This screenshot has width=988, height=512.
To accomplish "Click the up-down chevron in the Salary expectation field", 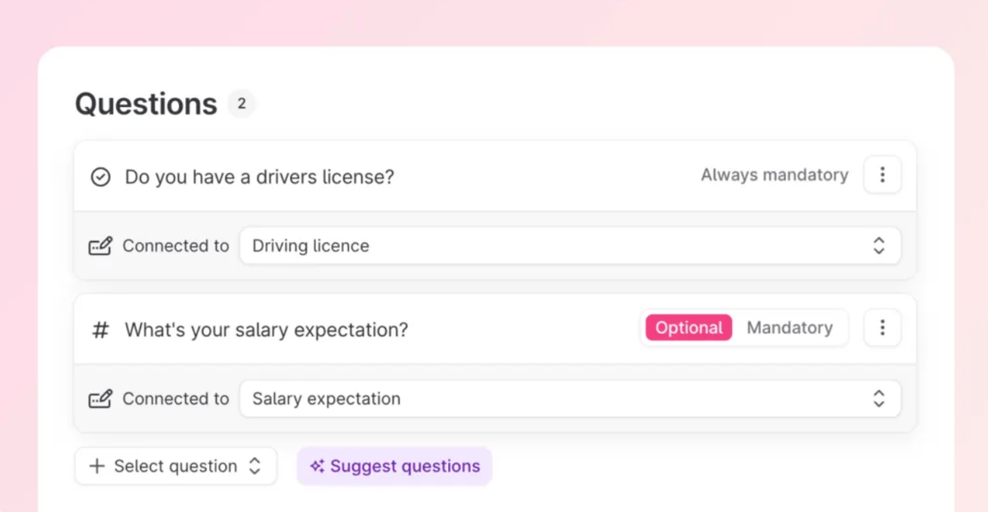I will click(x=878, y=399).
